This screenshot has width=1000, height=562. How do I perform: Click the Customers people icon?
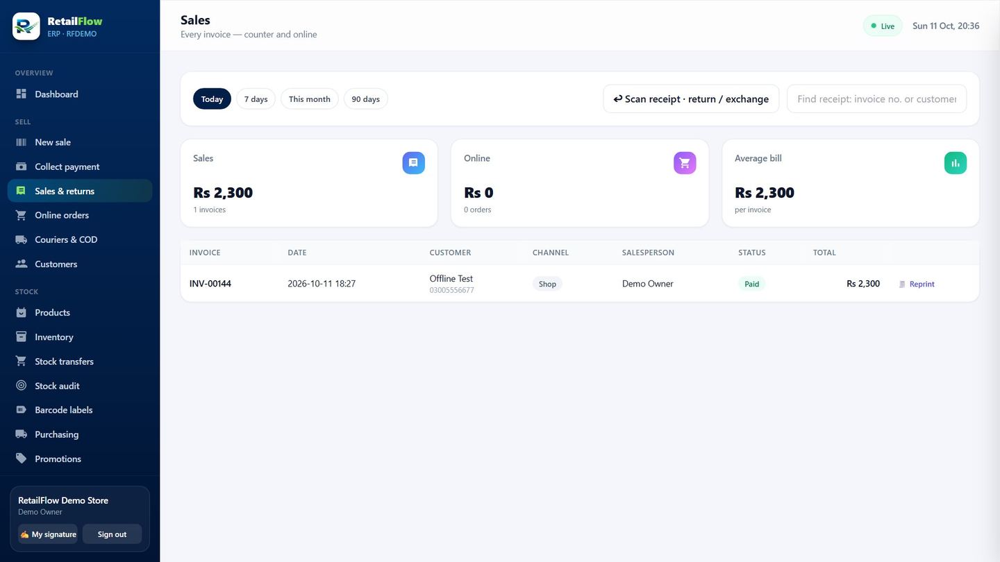(22, 264)
